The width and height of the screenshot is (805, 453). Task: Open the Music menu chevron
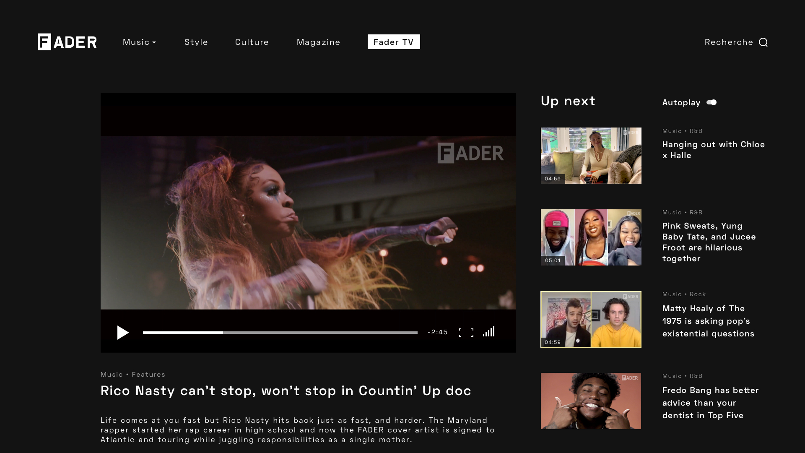click(x=154, y=42)
